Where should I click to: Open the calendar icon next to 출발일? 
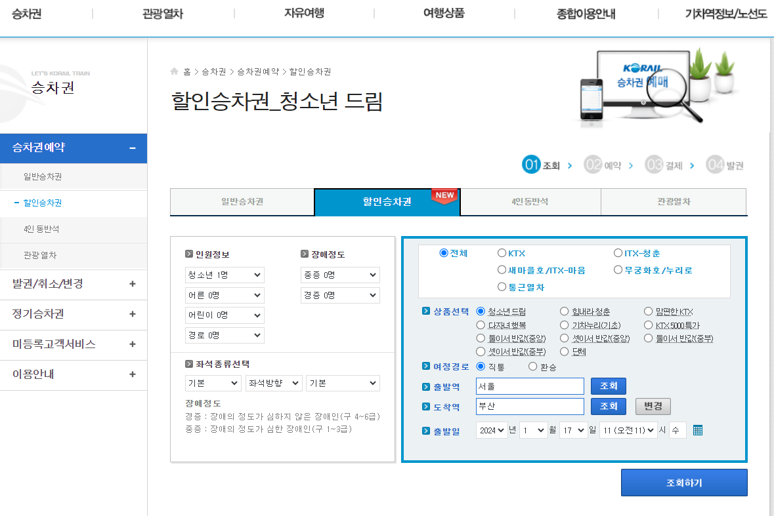[698, 429]
